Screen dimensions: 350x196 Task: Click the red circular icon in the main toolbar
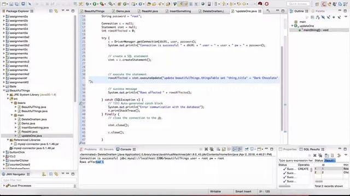267,4
